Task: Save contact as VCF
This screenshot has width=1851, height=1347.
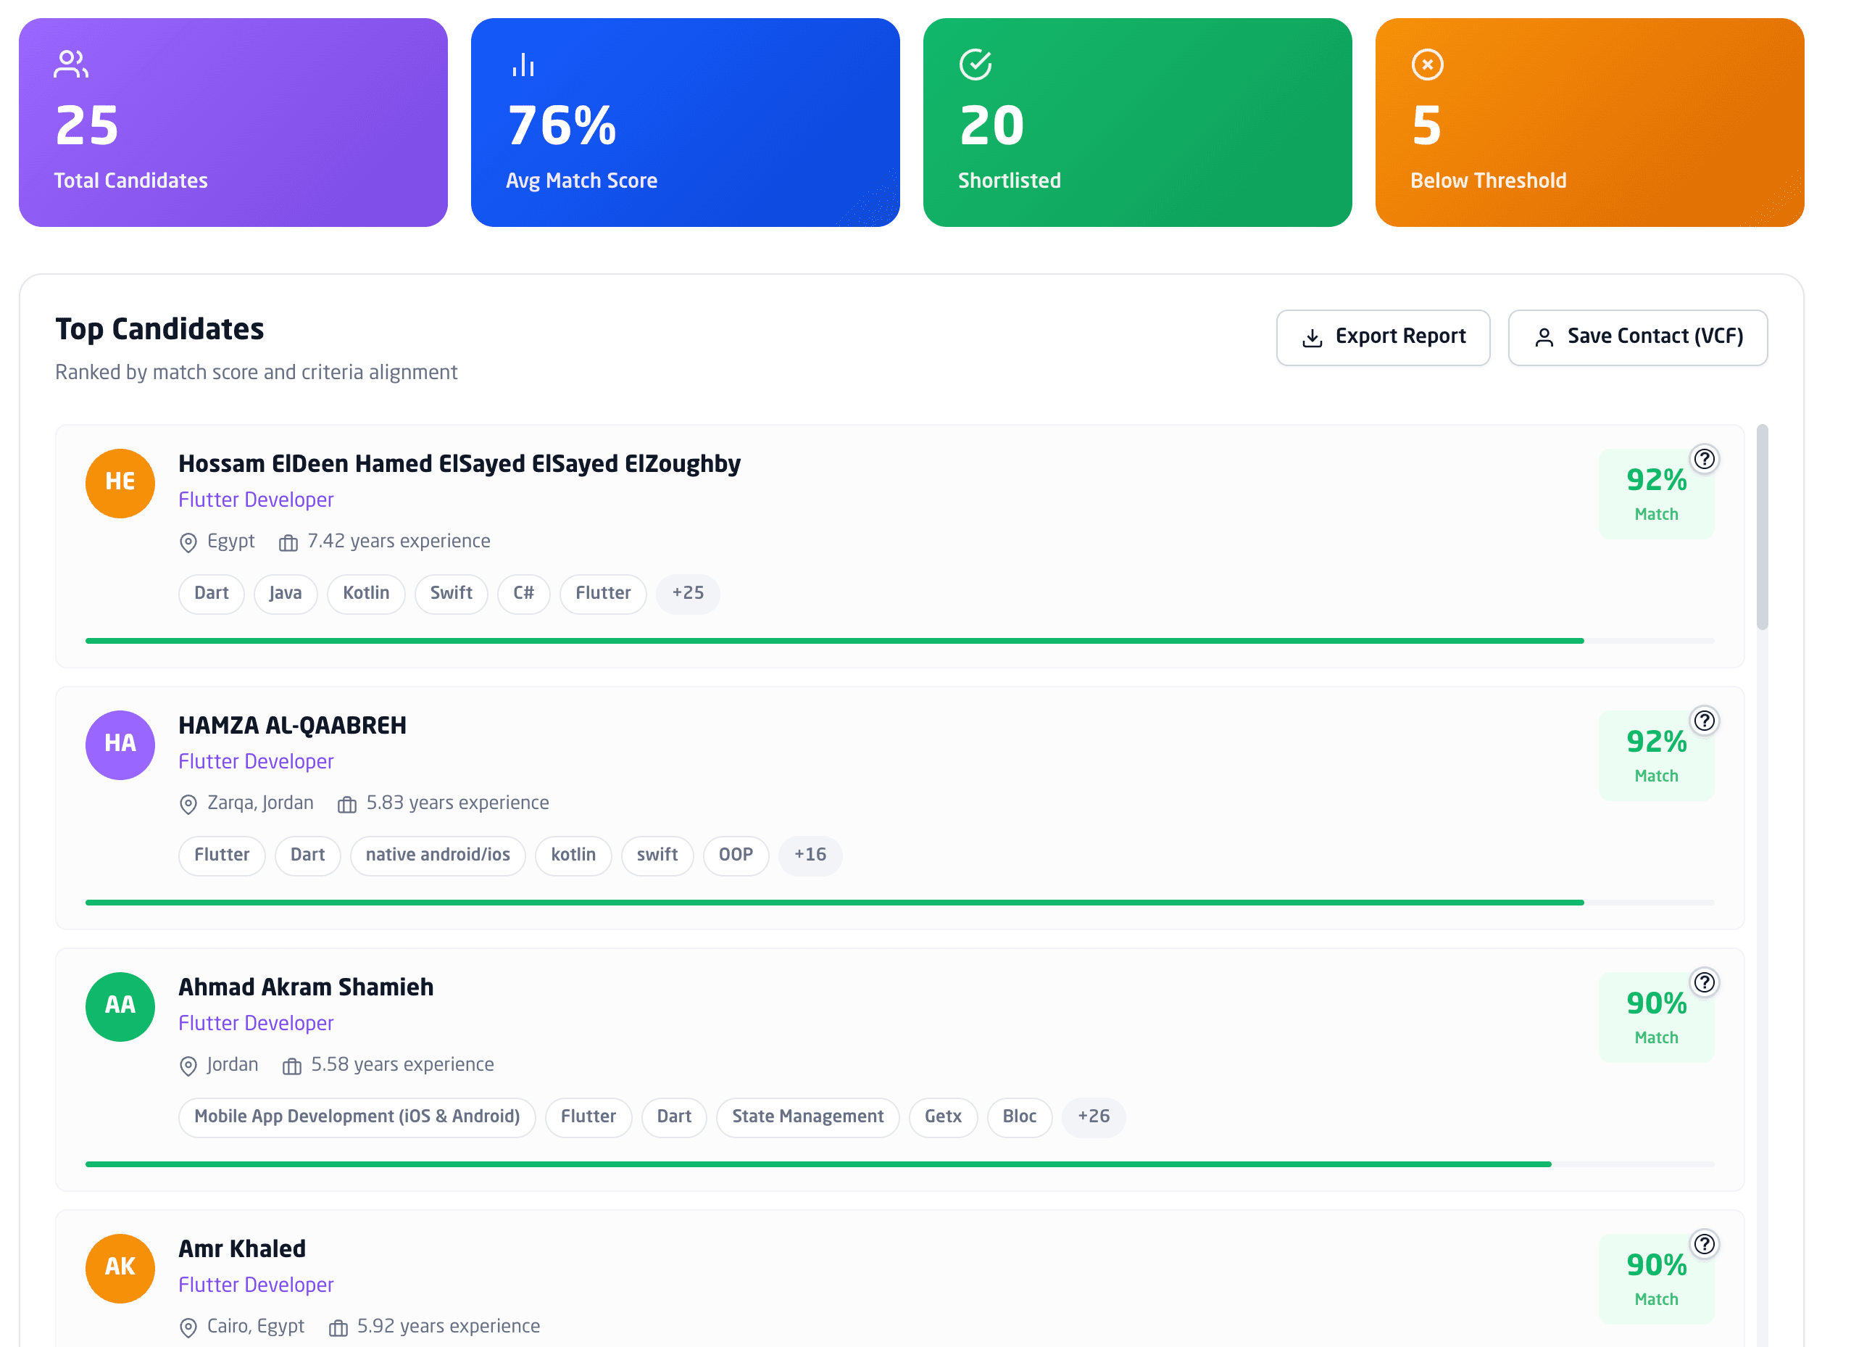Action: [1637, 337]
